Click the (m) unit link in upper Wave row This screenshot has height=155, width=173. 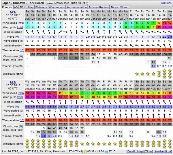[x=17, y=37]
